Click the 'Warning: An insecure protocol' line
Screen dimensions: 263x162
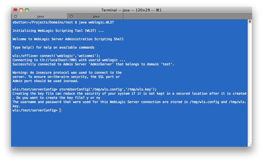[x=67, y=73]
